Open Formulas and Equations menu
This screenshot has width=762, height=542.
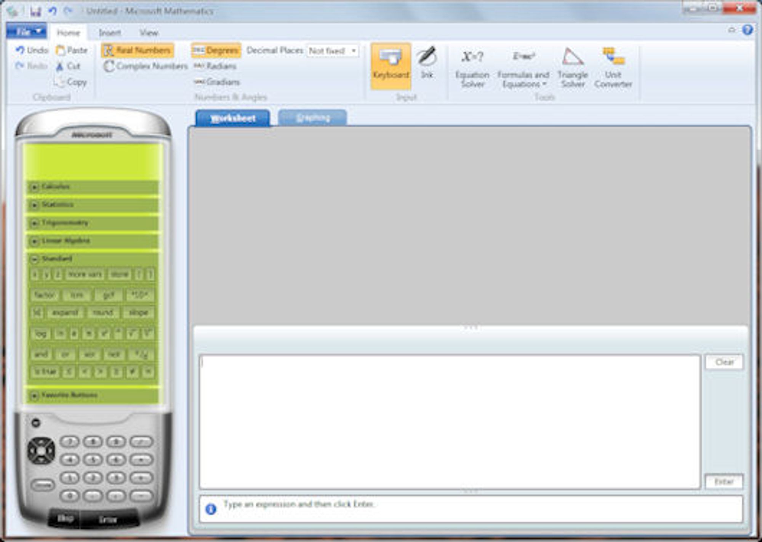pos(523,68)
